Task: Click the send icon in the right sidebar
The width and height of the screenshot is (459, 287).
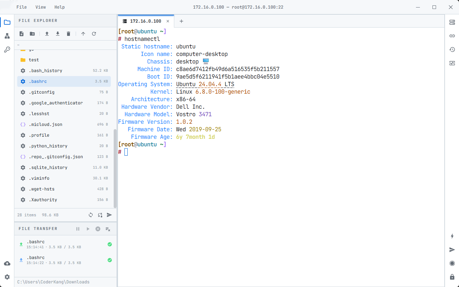Action: pos(452,250)
